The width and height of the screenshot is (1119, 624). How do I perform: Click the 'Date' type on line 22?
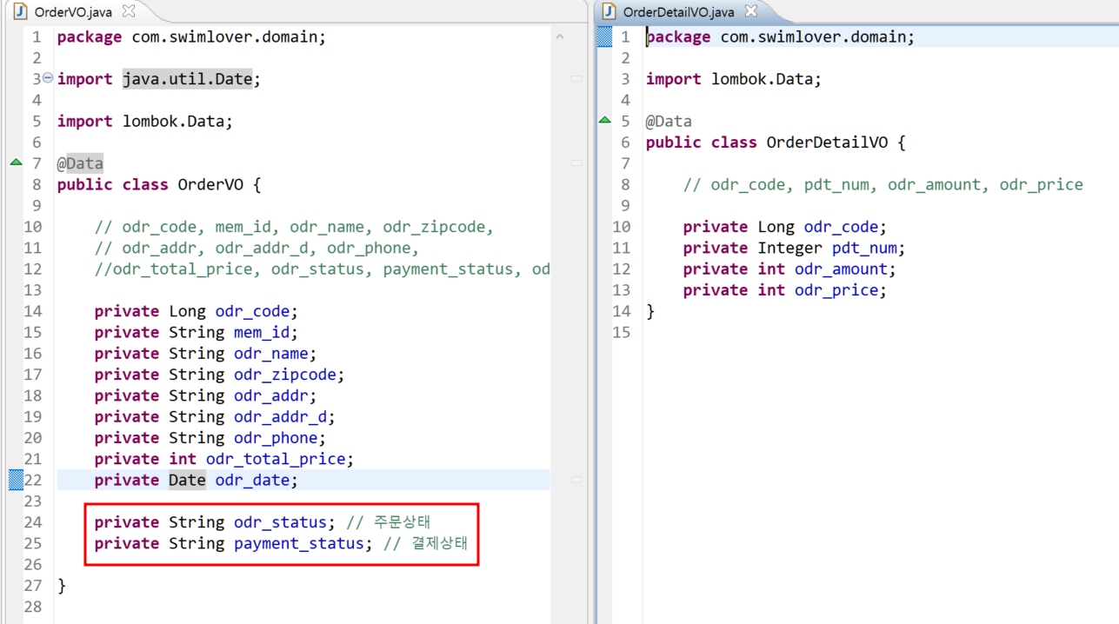coord(187,480)
